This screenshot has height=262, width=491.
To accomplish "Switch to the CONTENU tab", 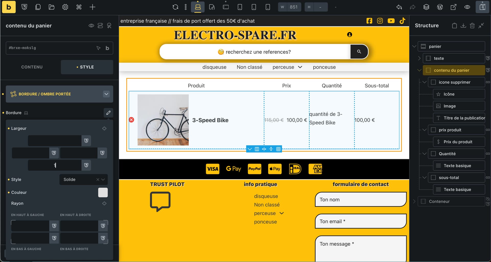I will point(32,67).
